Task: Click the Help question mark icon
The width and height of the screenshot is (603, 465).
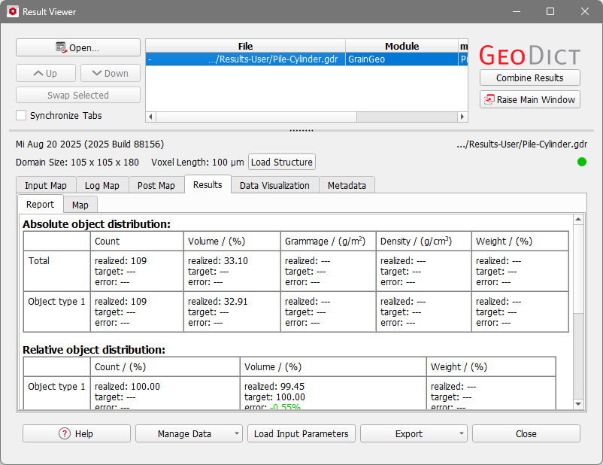Action: pyautogui.click(x=65, y=433)
